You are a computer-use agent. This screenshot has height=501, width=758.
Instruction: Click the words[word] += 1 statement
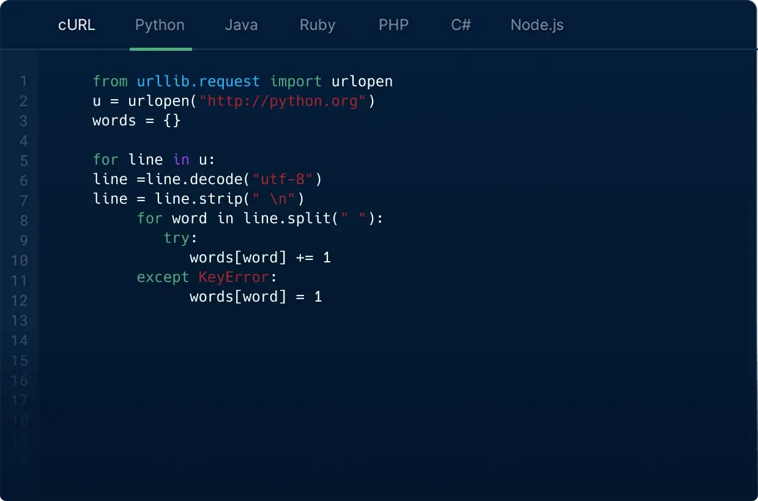(x=260, y=258)
